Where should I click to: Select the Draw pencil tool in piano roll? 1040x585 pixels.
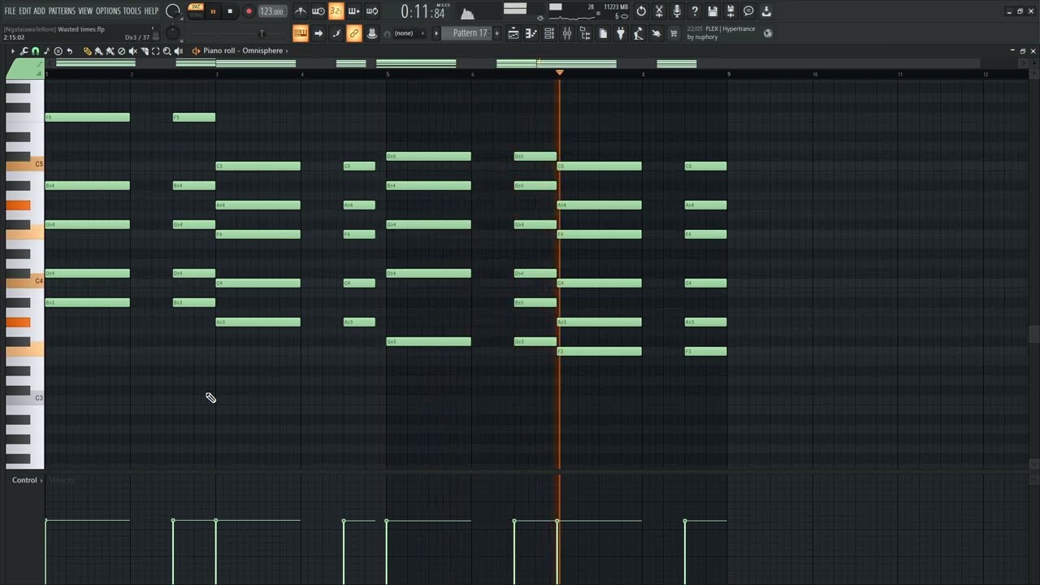point(87,51)
